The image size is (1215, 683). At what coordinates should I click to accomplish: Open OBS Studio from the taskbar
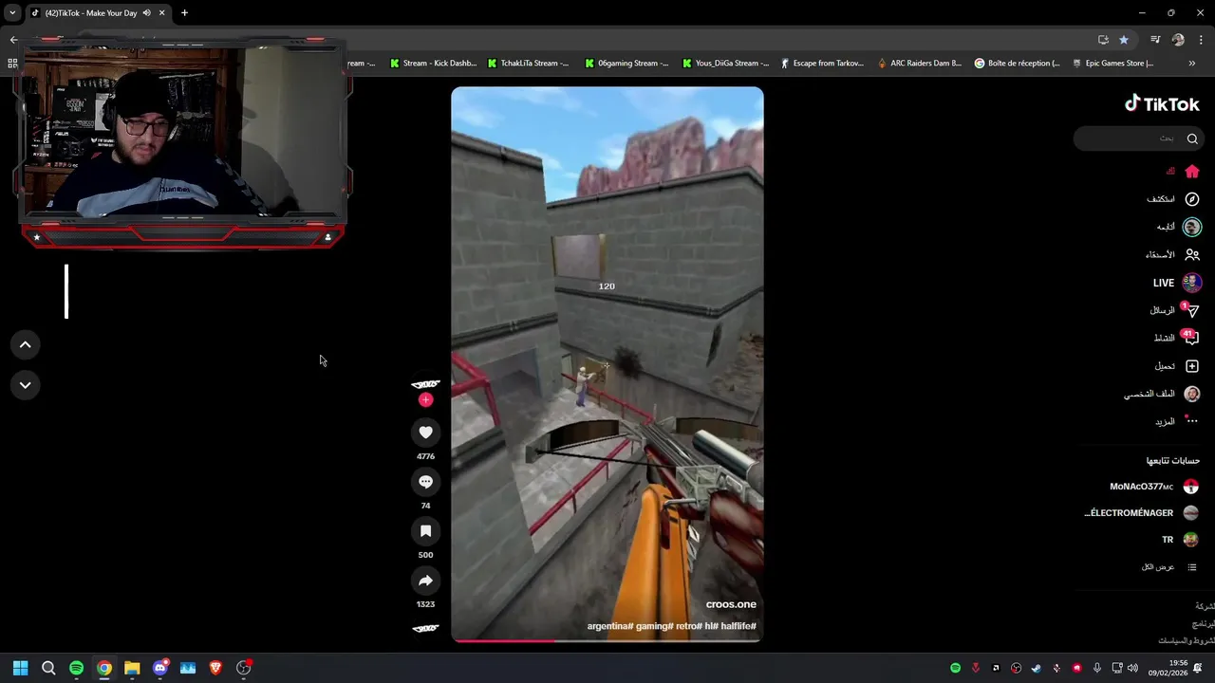click(x=244, y=668)
